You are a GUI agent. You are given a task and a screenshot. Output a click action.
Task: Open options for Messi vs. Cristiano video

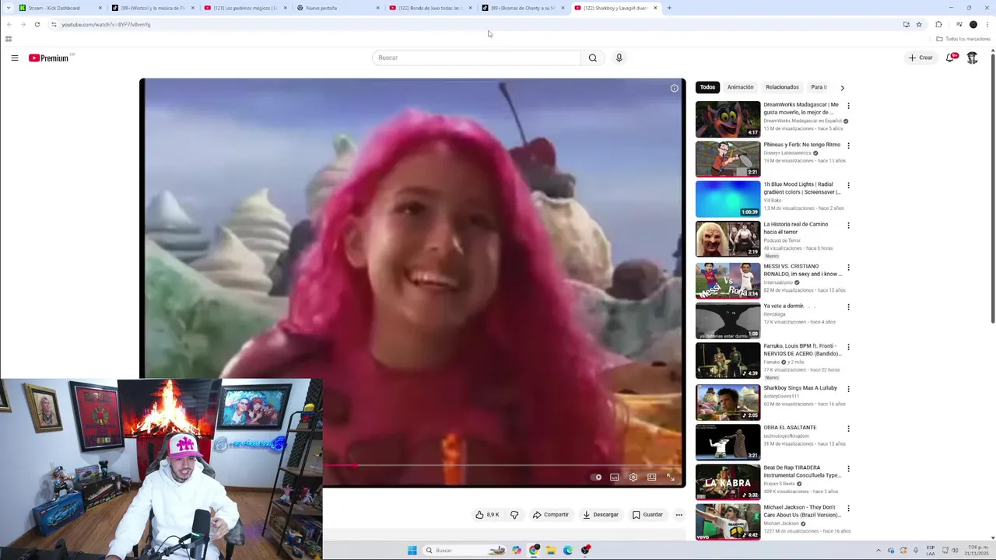[x=848, y=268]
